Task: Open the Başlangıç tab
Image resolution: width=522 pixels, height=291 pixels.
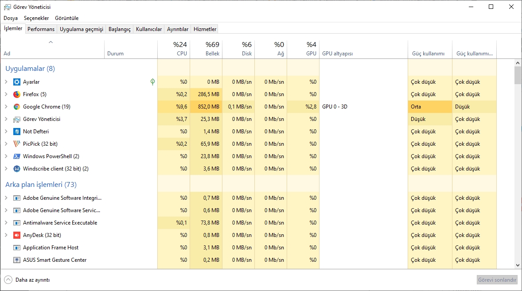Action: click(120, 29)
